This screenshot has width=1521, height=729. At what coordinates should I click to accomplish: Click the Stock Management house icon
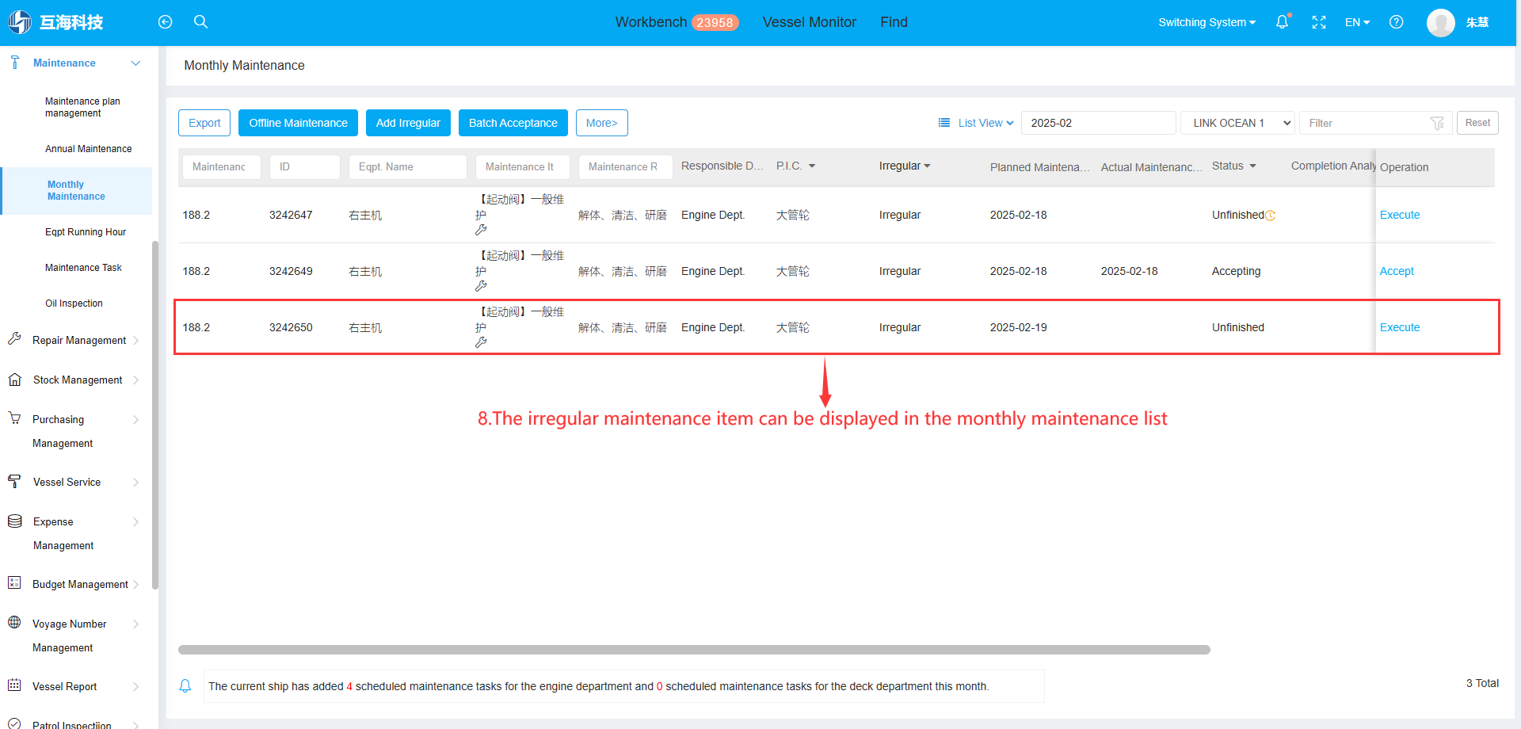coord(14,380)
